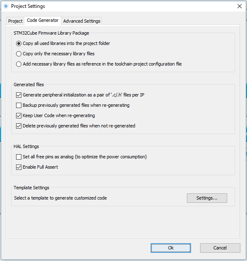Select the Code Generator tab
Image resolution: width=247 pixels, height=261 pixels.
(x=43, y=20)
